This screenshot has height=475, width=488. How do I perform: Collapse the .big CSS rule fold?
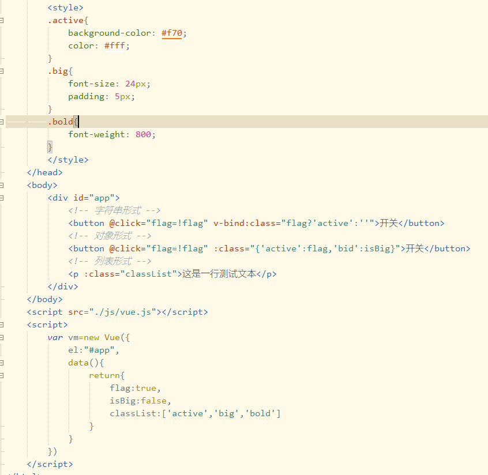(x=2, y=71)
